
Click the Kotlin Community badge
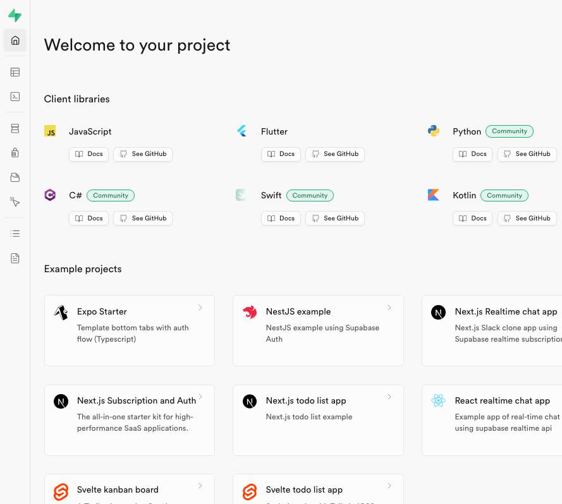(x=504, y=196)
